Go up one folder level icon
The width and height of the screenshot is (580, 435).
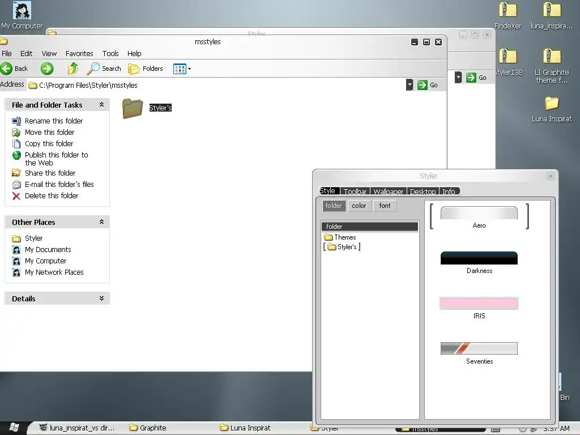(x=73, y=69)
